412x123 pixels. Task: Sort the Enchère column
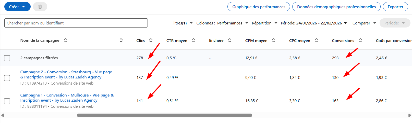pyautogui.click(x=230, y=40)
